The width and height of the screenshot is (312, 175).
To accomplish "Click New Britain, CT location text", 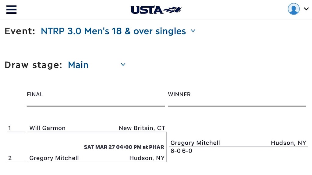I will click(142, 128).
